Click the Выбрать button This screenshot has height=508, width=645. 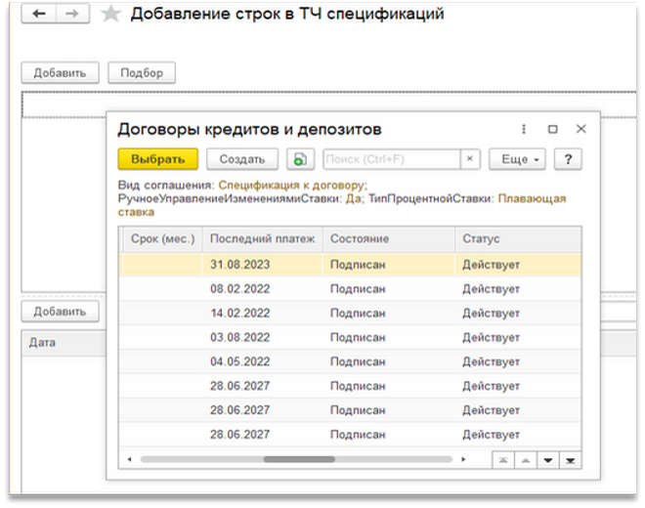pos(158,159)
